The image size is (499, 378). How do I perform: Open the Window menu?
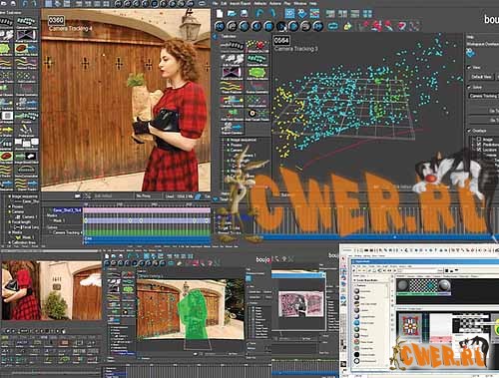point(299,3)
